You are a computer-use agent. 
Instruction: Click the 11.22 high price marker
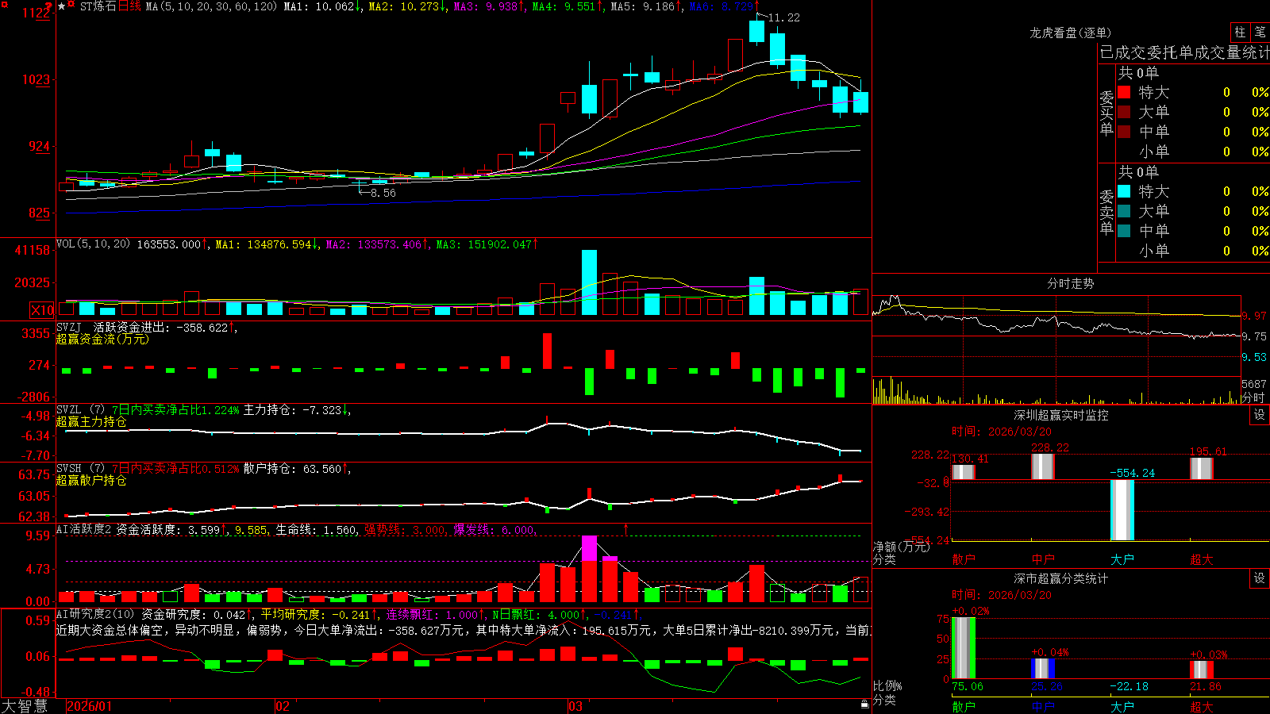784,17
